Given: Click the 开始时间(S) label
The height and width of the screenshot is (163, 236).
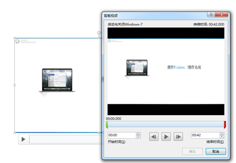Looking at the screenshot, I should coord(116,142).
